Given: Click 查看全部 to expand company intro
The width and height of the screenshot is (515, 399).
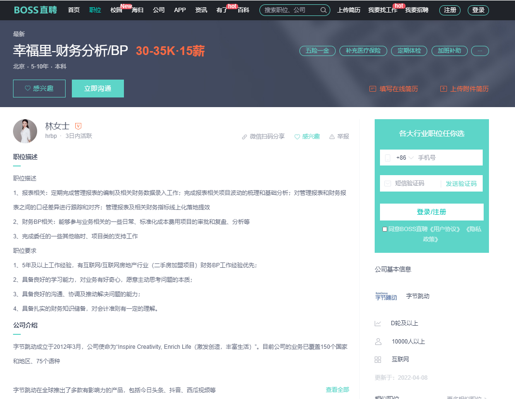Looking at the screenshot, I should point(338,390).
